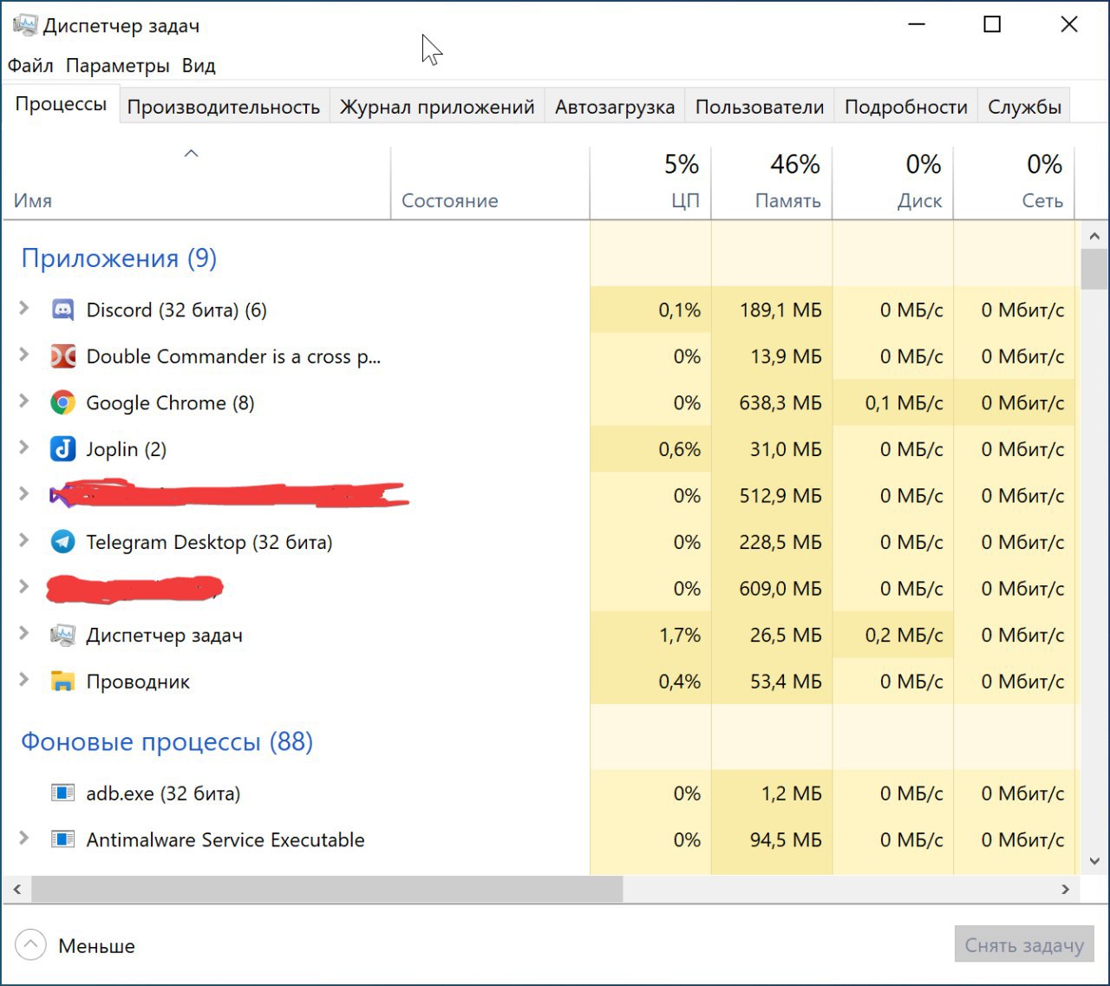Screen dimensions: 1110x986
Task: Click the Joplin app icon
Action: point(62,449)
